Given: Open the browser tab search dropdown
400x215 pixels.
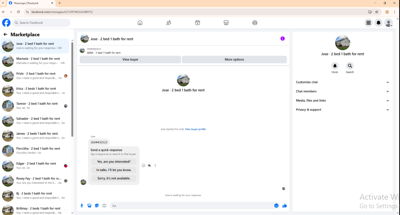Looking at the screenshot, I should pyautogui.click(x=3, y=3).
